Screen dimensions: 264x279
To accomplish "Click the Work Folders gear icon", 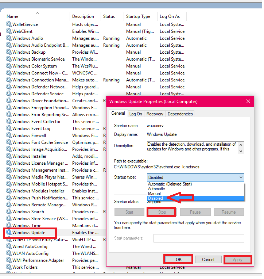I will [8, 267].
